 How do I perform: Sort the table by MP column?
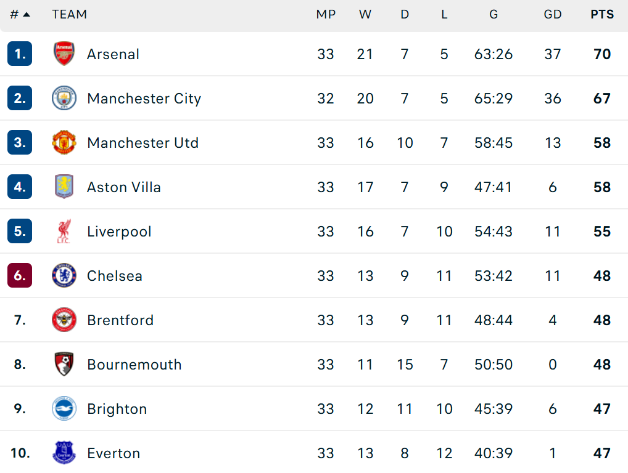(326, 14)
